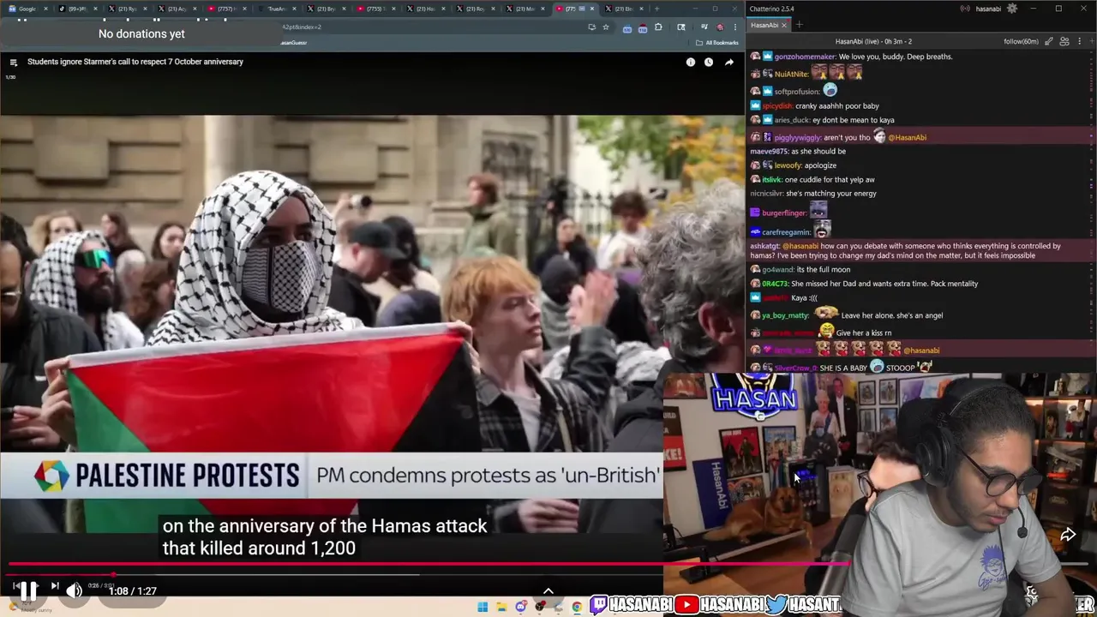Screen dimensions: 1097x617
Task: Skip to next video in playlist
Action: [x=54, y=587]
